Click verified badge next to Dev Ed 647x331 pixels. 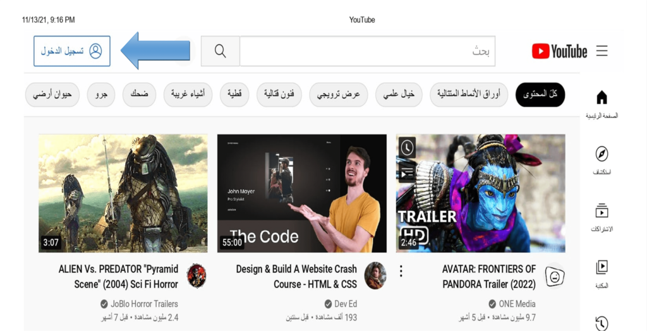328,304
